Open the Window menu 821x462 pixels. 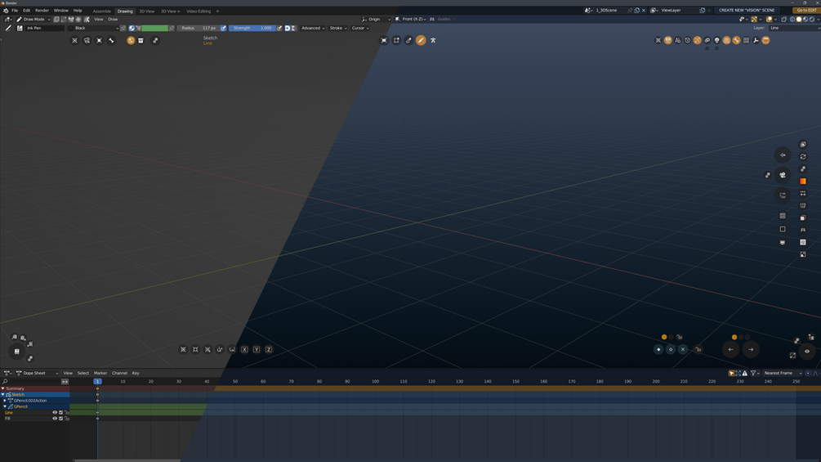click(61, 11)
